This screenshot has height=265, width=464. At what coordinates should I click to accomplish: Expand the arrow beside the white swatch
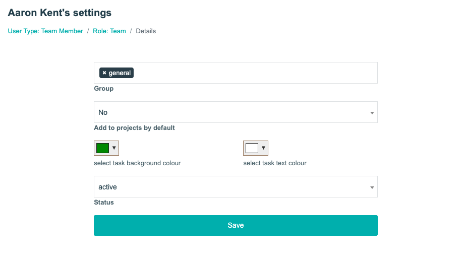point(263,148)
